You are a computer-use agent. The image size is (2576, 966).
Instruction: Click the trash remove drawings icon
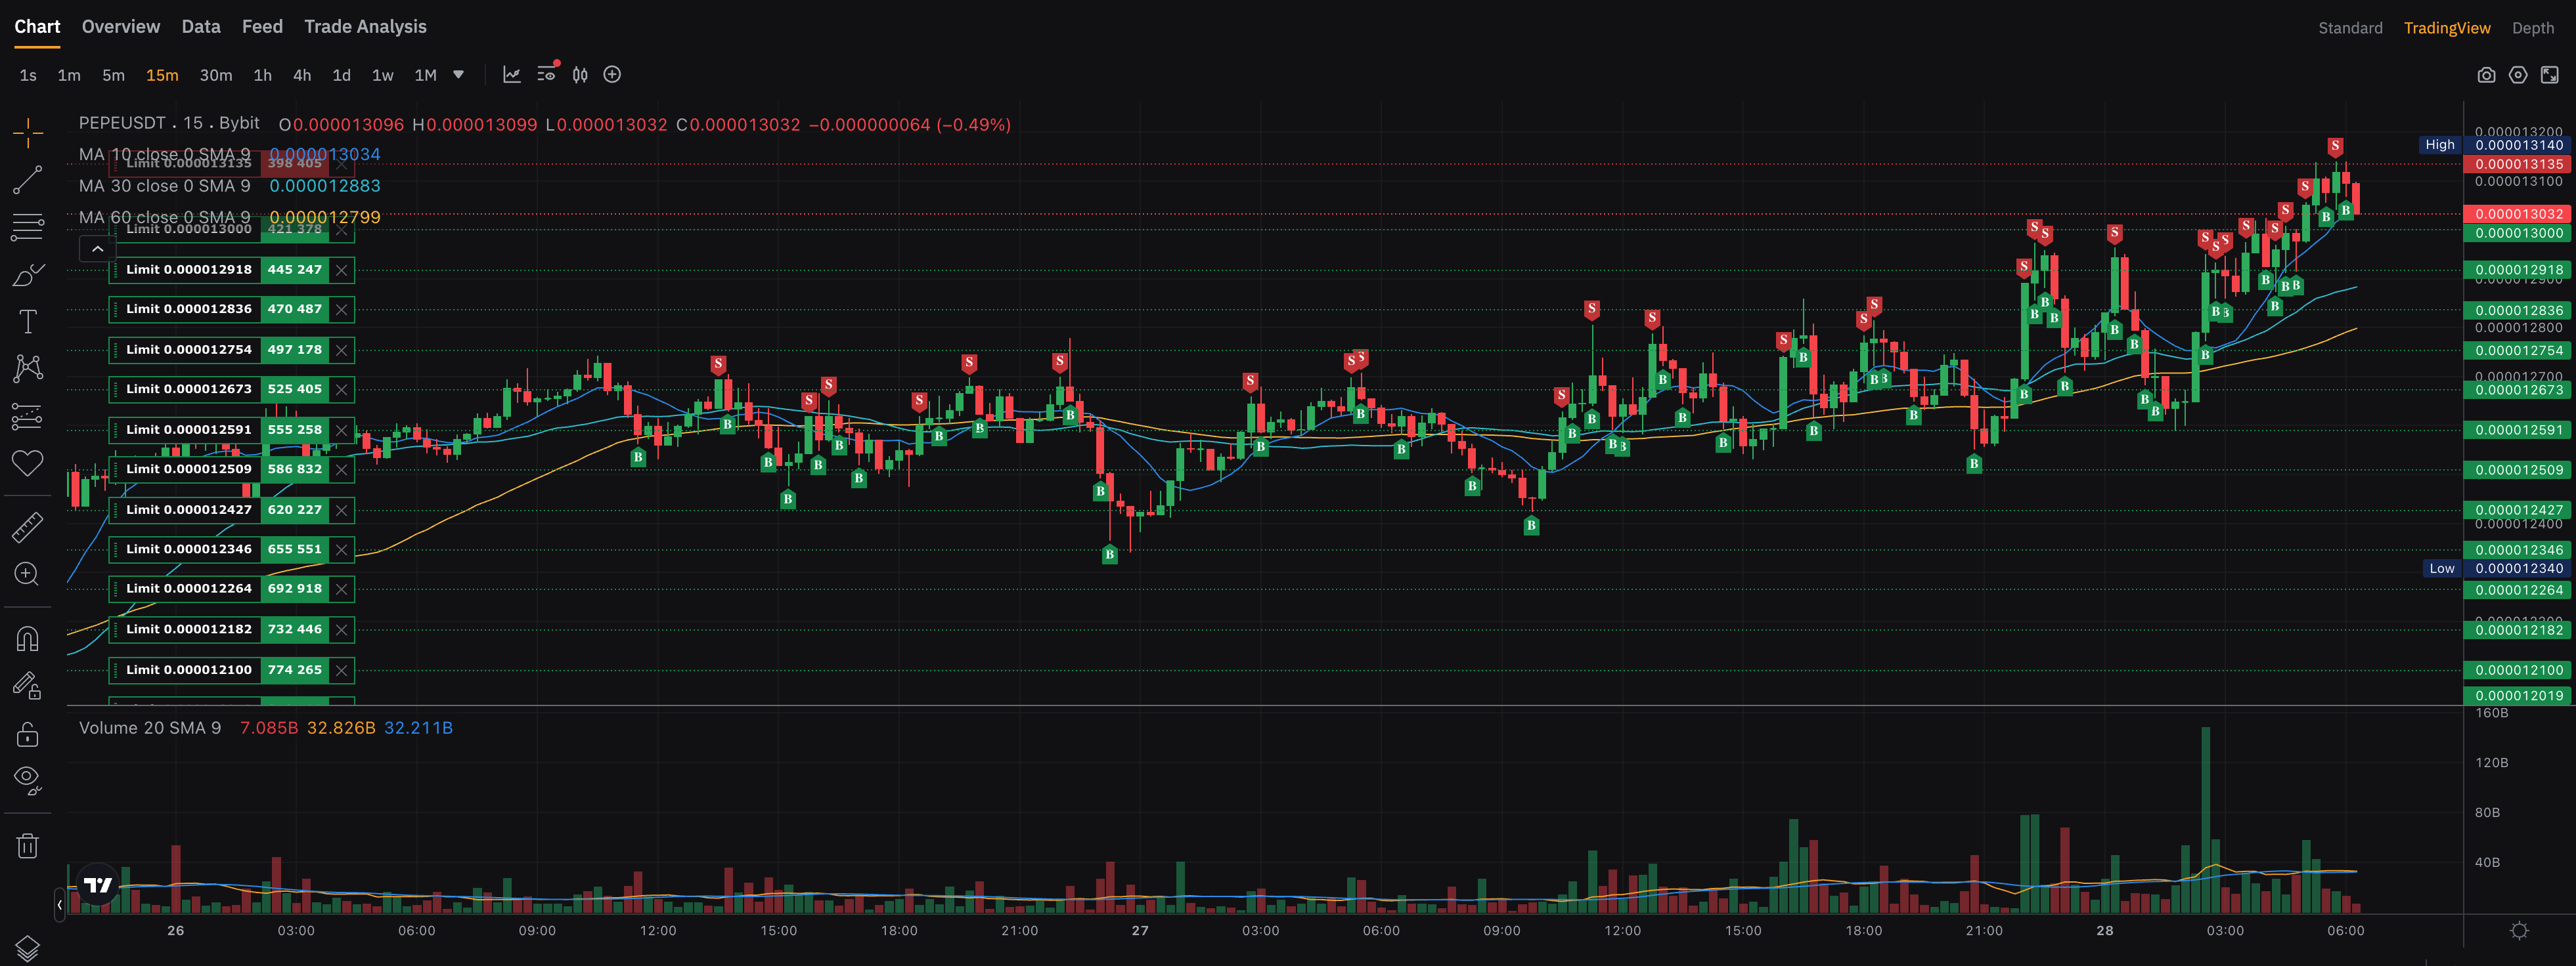click(27, 846)
